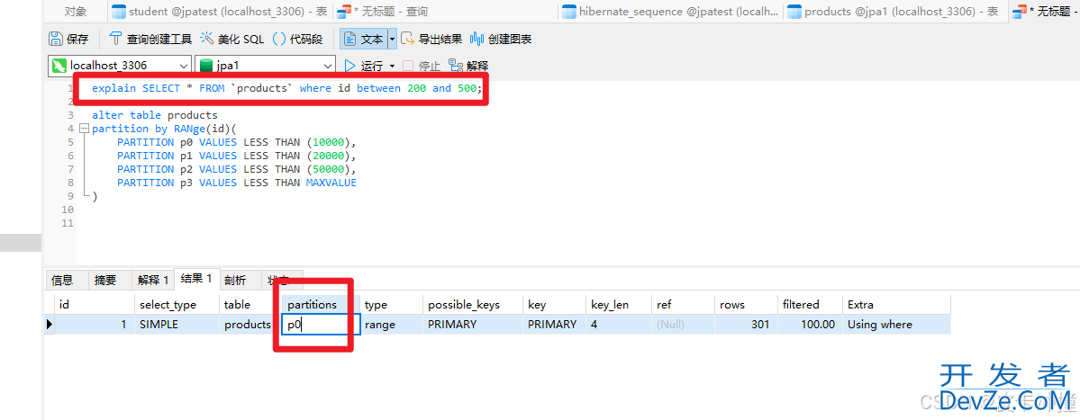Select the Text (文本) view button
This screenshot has height=420, width=1080.
tap(364, 40)
